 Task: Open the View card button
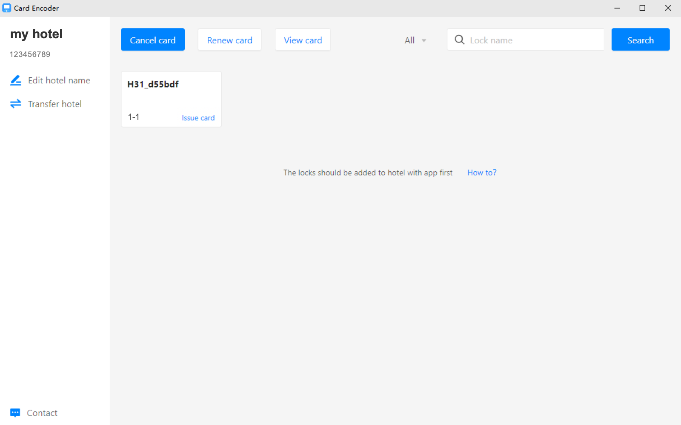pos(303,40)
